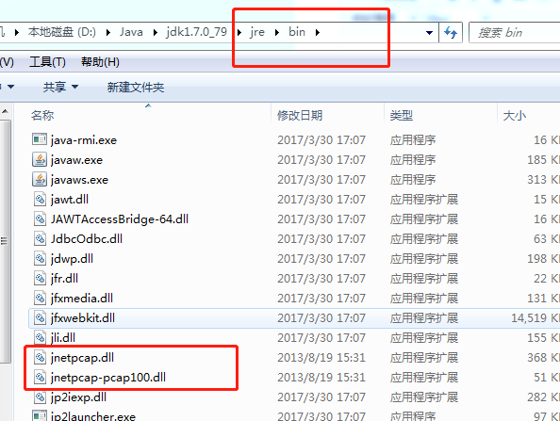Select the javaw.exe Java icon
The image size is (560, 421).
click(40, 159)
